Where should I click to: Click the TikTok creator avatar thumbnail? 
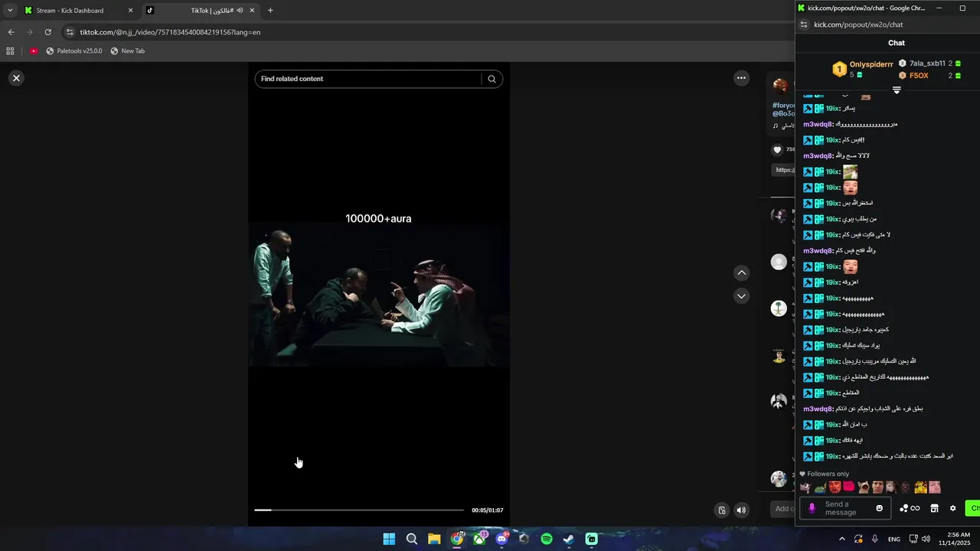[x=780, y=85]
